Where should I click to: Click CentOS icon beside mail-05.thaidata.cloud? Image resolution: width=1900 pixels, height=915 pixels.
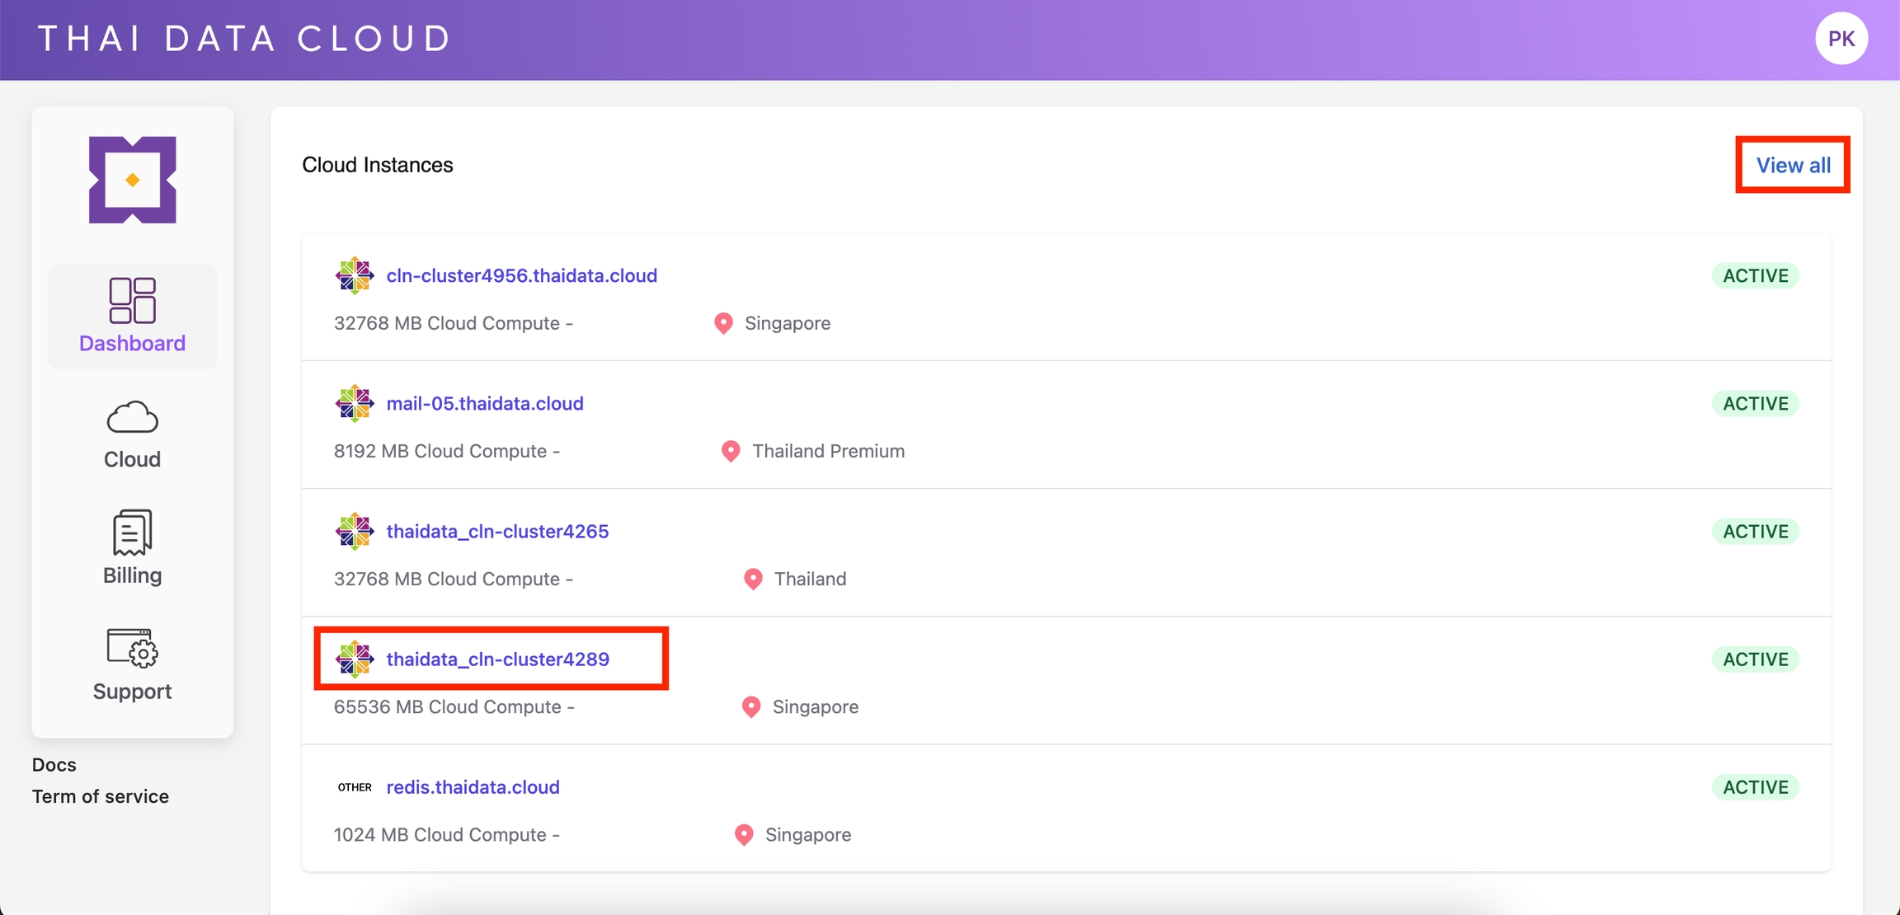point(355,403)
